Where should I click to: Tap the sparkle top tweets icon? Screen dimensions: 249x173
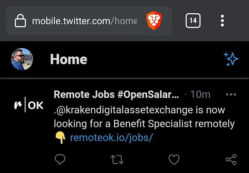[231, 59]
